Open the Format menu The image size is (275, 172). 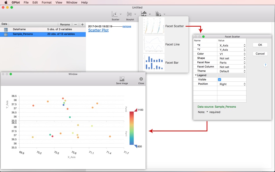click(47, 2)
